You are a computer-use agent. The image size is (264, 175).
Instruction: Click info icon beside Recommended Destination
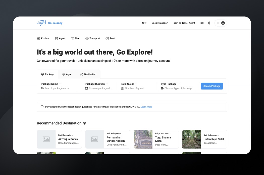pos(84,123)
